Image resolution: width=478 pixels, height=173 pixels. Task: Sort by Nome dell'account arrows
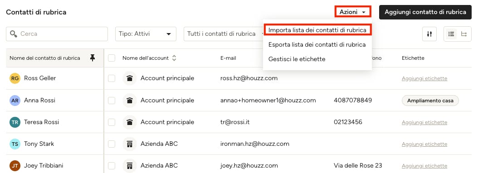[x=174, y=58]
